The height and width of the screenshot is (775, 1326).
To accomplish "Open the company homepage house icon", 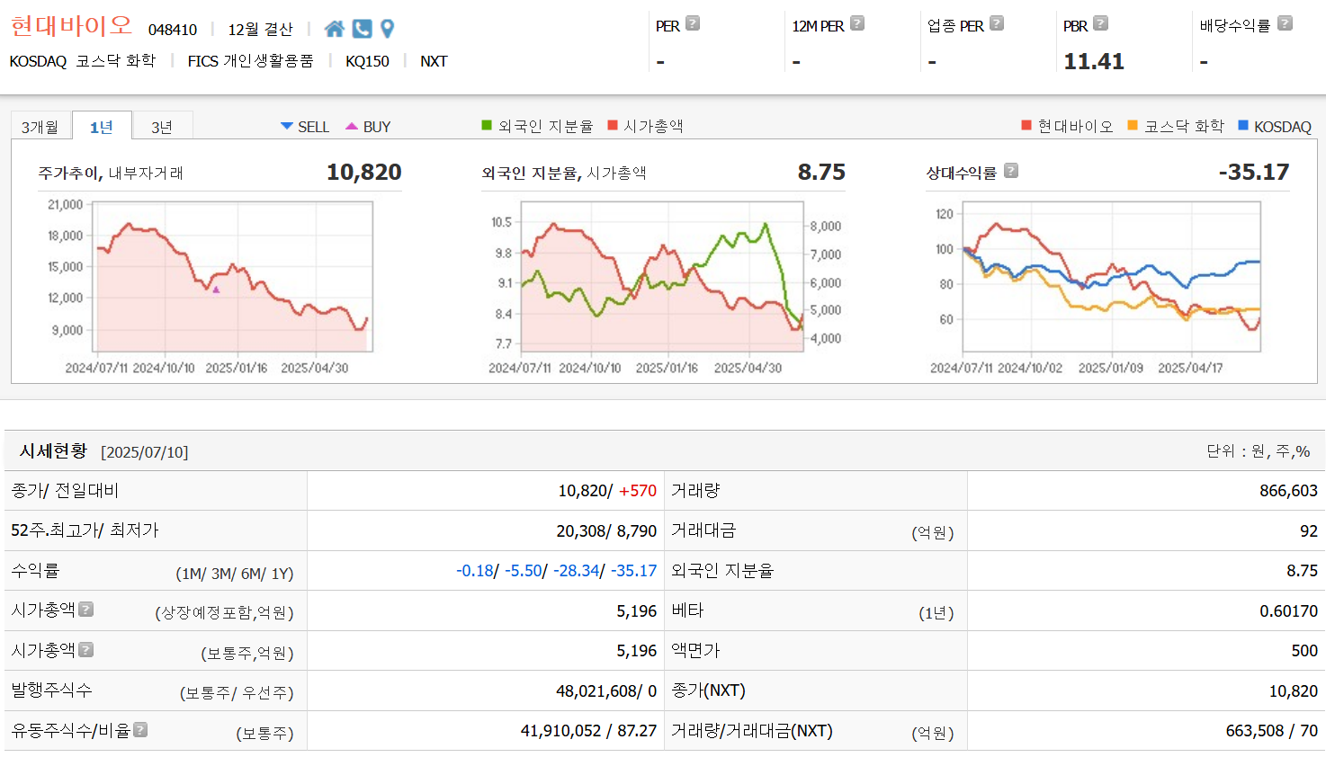I will pos(335,29).
